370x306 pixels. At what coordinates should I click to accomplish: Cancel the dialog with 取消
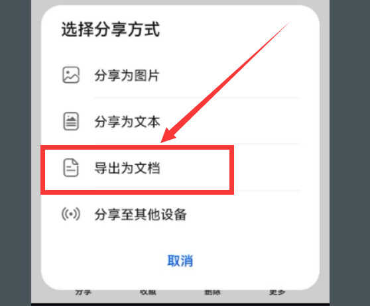pyautogui.click(x=180, y=261)
